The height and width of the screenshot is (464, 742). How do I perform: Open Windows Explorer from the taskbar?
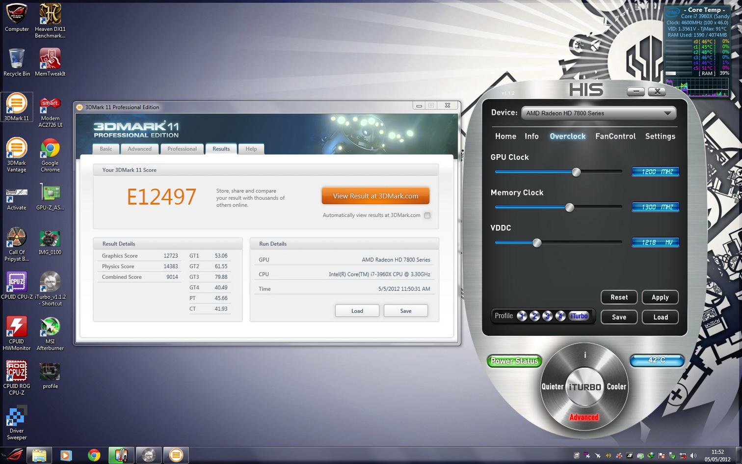coord(39,455)
